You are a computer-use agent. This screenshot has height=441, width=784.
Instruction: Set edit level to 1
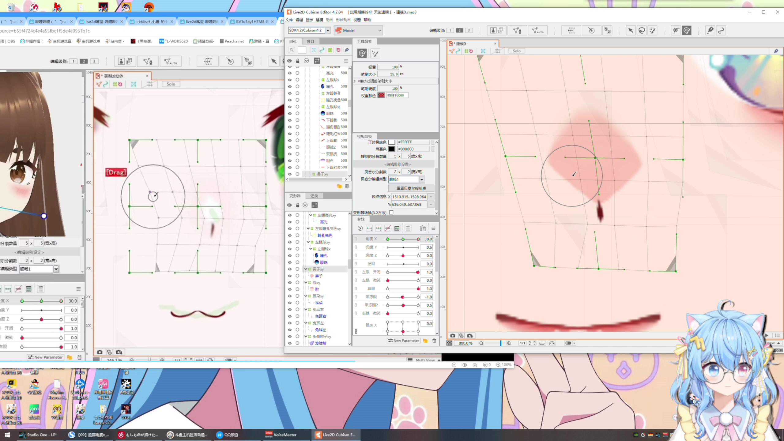point(450,30)
